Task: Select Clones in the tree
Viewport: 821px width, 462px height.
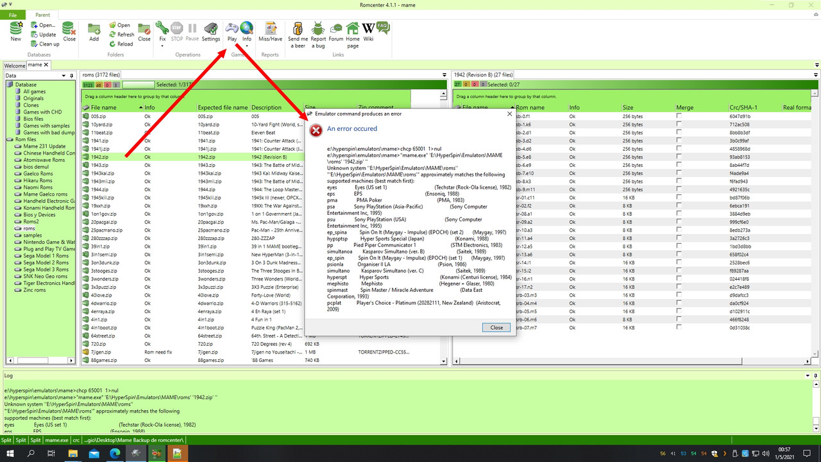Action: pos(31,105)
